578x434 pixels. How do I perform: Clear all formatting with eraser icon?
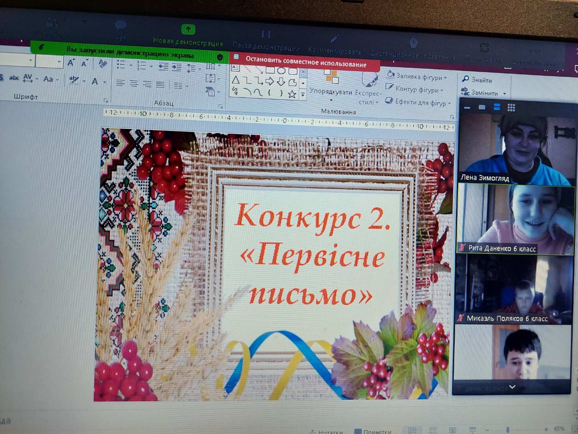[x=103, y=64]
